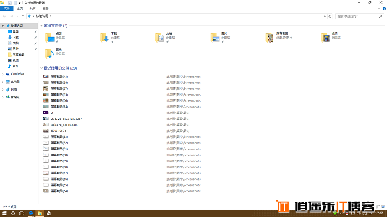Collapse the 常用文件夹 (7) group
Screen dimensions: 387x217
(41, 25)
